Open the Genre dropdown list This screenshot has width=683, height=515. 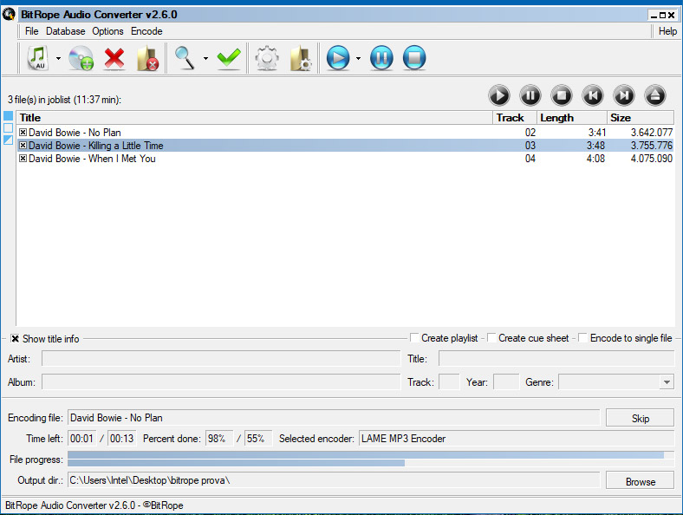point(666,382)
